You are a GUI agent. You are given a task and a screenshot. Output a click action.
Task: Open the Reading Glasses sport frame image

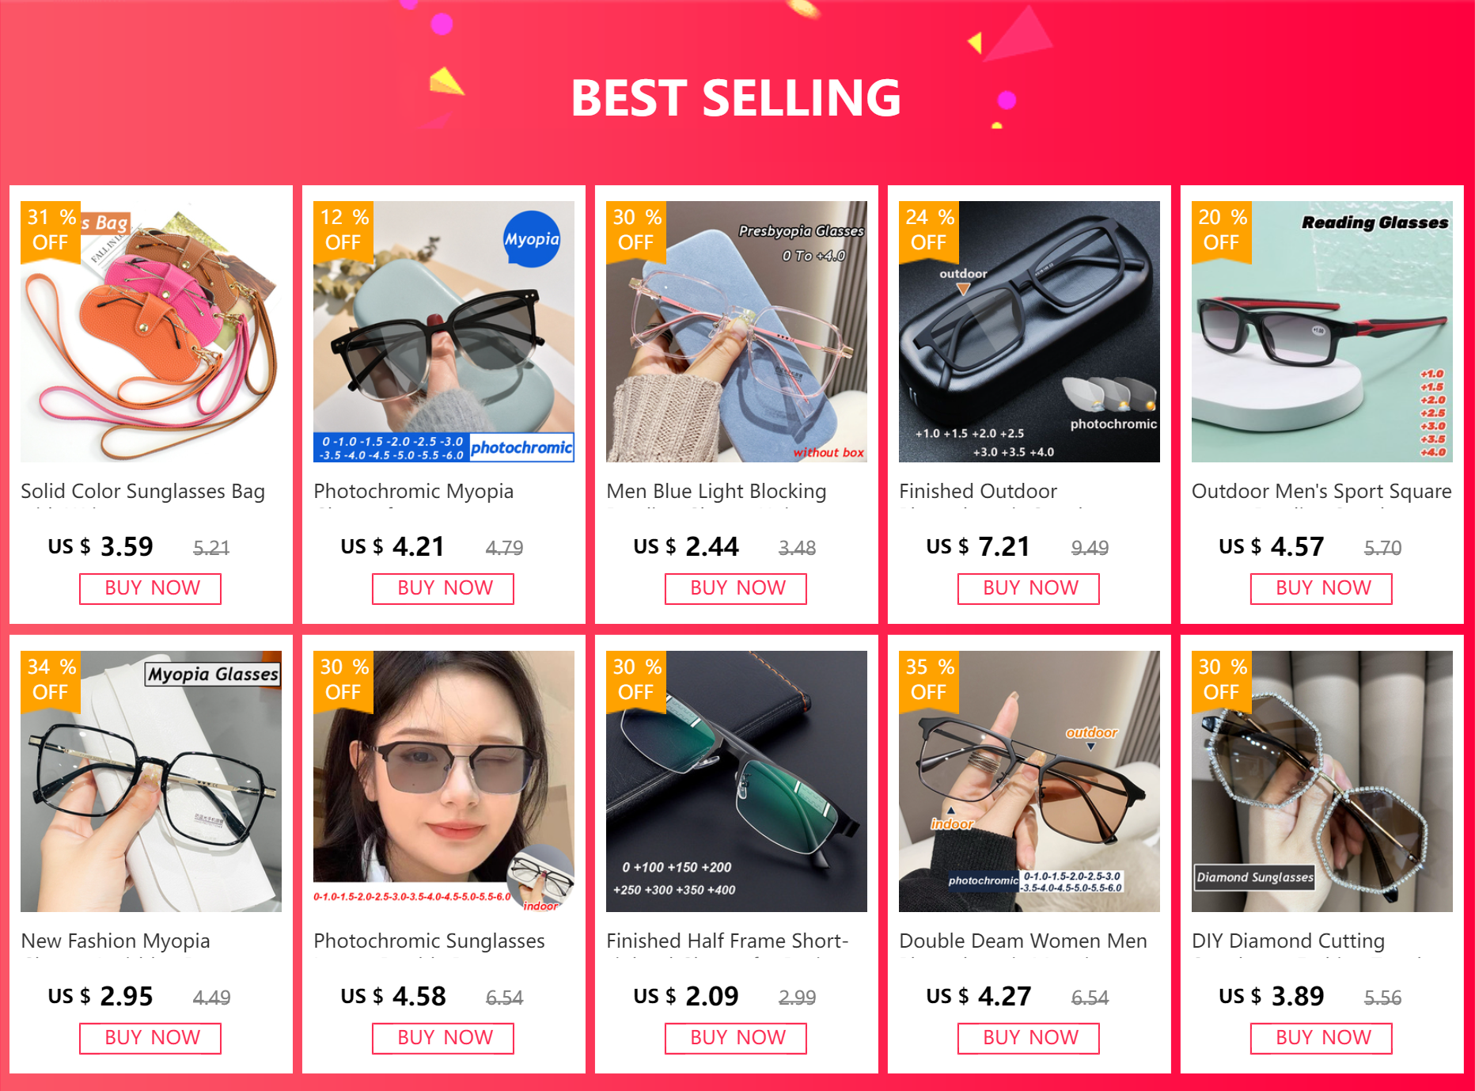(1322, 332)
